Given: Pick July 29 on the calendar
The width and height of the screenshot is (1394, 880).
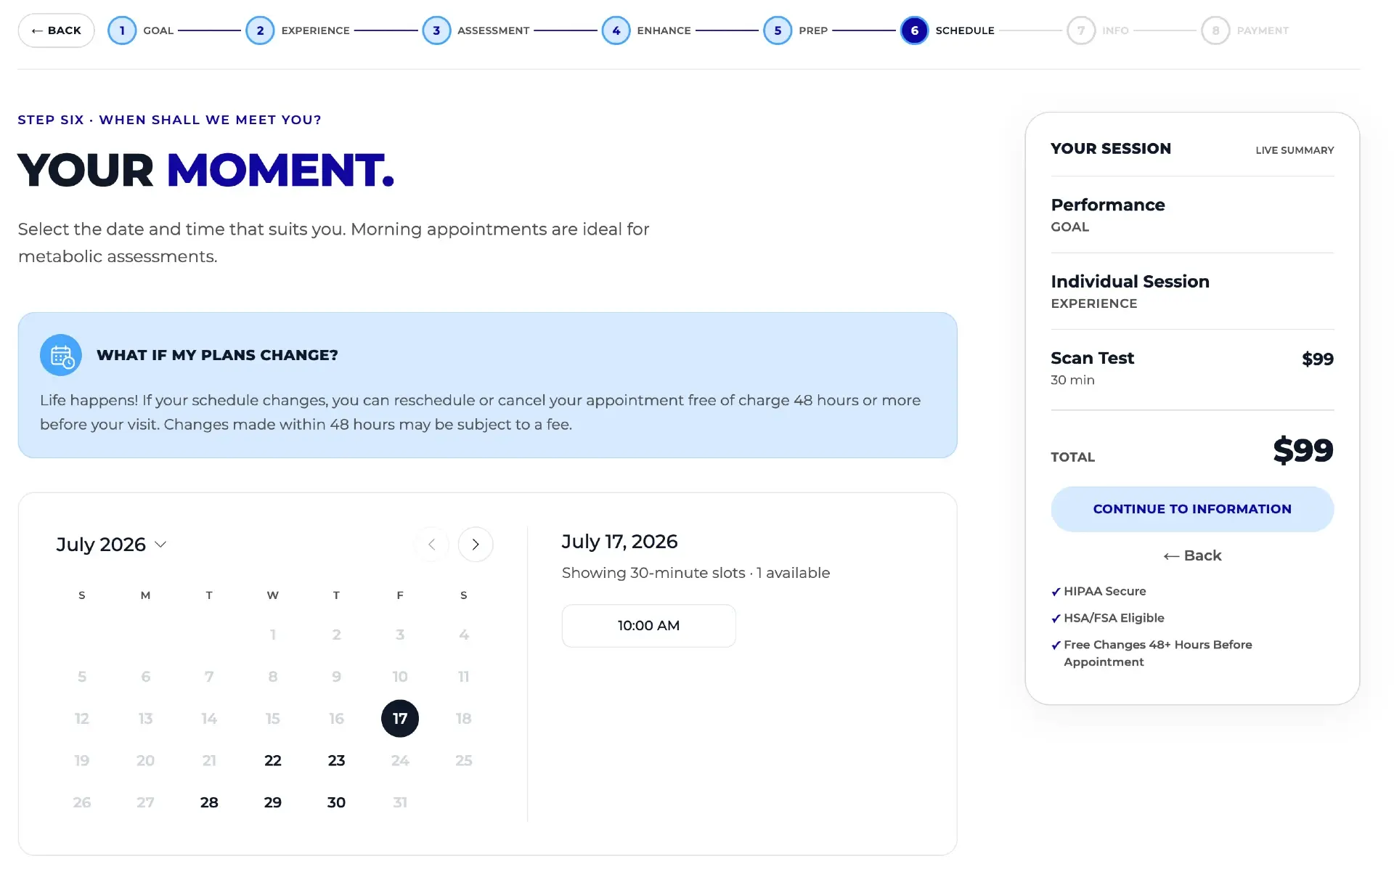Looking at the screenshot, I should (x=273, y=802).
